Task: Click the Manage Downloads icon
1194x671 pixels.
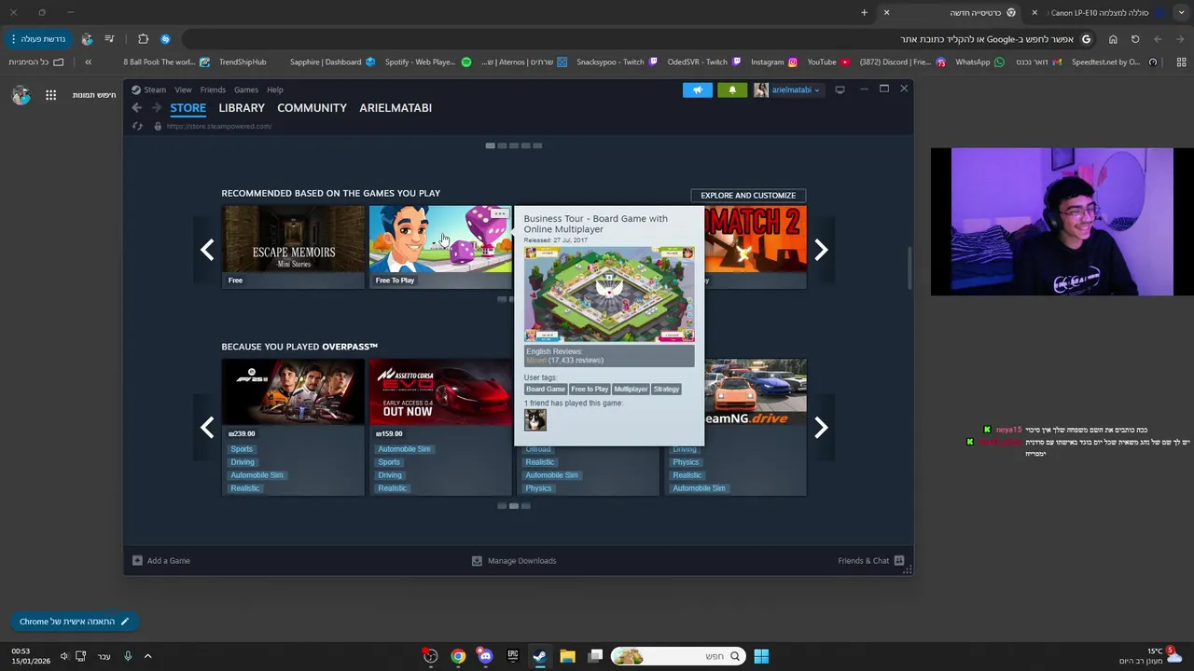Action: pos(477,560)
